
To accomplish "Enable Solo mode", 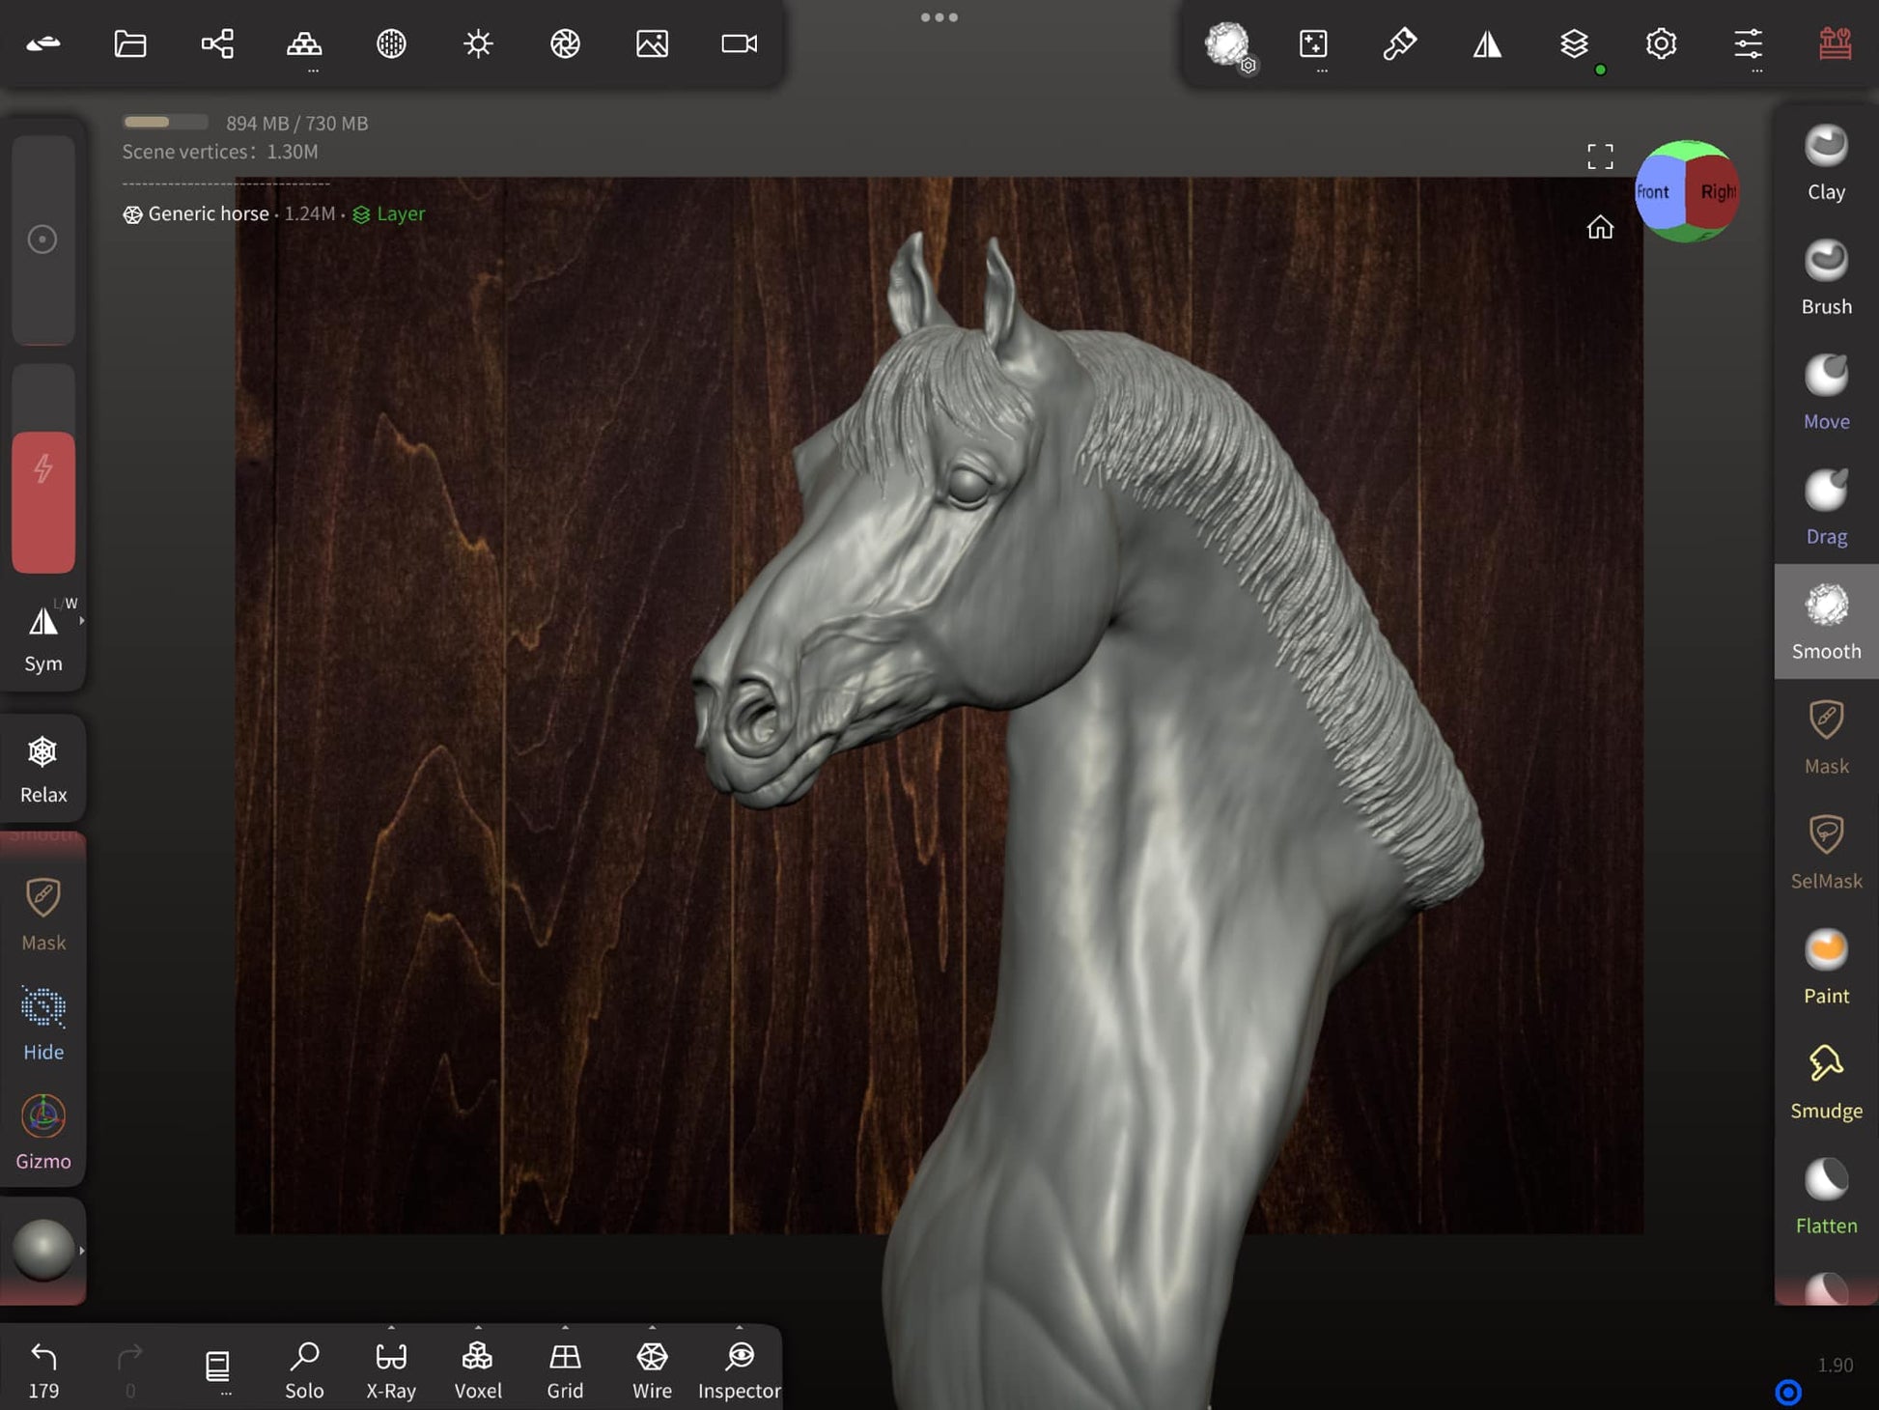I will tap(304, 1368).
